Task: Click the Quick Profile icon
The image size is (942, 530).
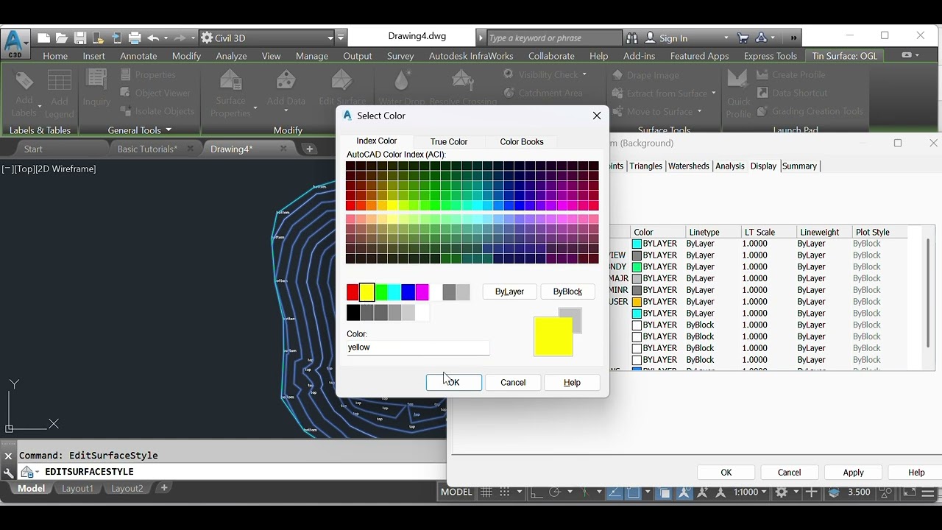Action: pos(737,79)
